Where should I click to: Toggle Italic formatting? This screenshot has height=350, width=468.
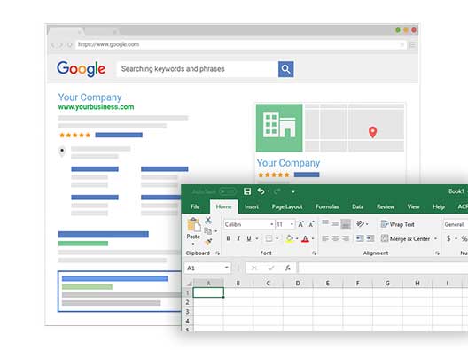(238, 238)
